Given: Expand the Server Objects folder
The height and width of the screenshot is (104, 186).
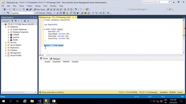Looking at the screenshot, I should pos(6,45).
